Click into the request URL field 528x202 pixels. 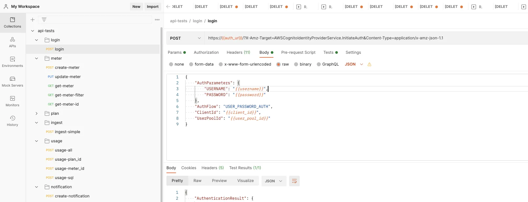tap(366, 38)
